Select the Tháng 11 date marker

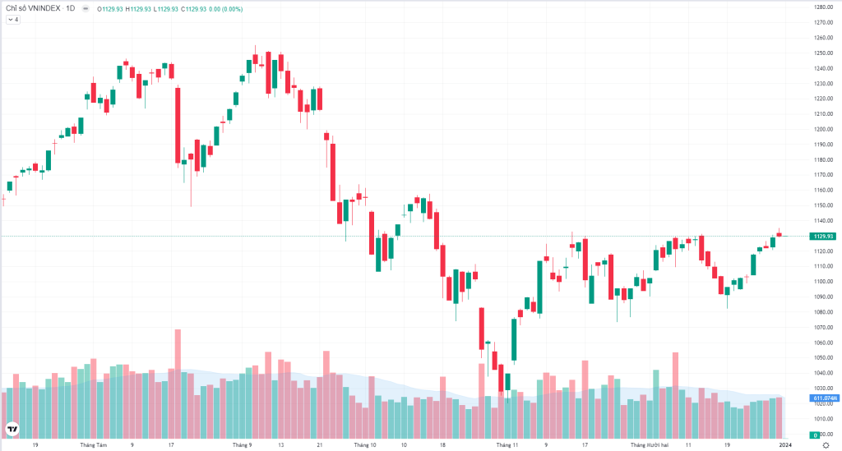(x=507, y=445)
